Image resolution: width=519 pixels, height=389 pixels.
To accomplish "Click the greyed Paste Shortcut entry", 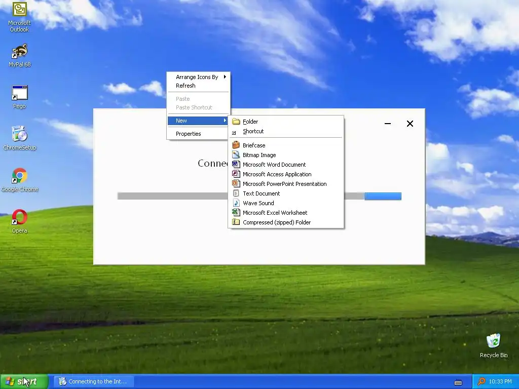I will (198, 107).
